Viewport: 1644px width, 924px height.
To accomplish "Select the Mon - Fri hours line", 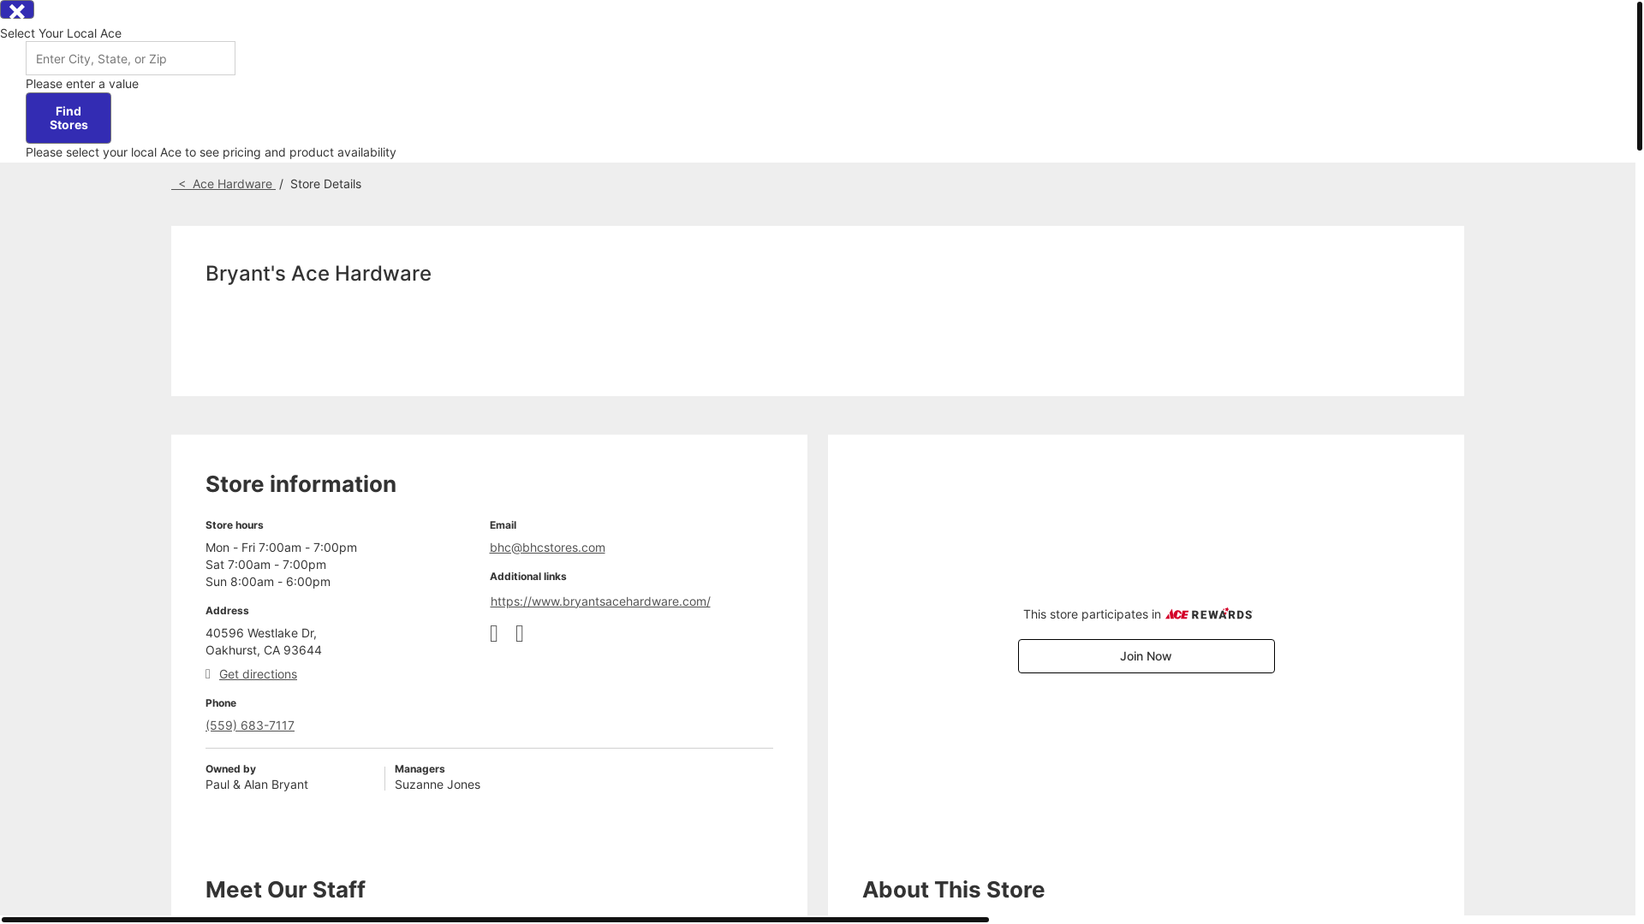I will tap(281, 548).
